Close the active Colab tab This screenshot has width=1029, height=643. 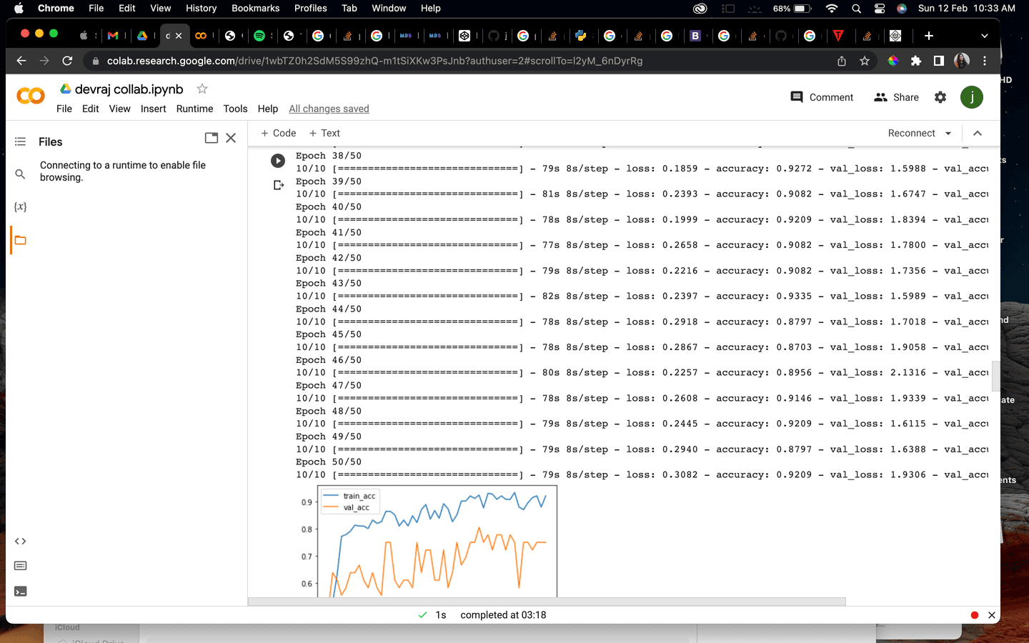(x=179, y=36)
